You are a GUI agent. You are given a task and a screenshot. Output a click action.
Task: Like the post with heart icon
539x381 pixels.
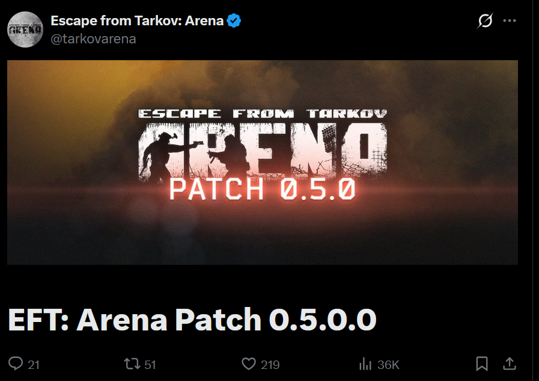pos(249,364)
